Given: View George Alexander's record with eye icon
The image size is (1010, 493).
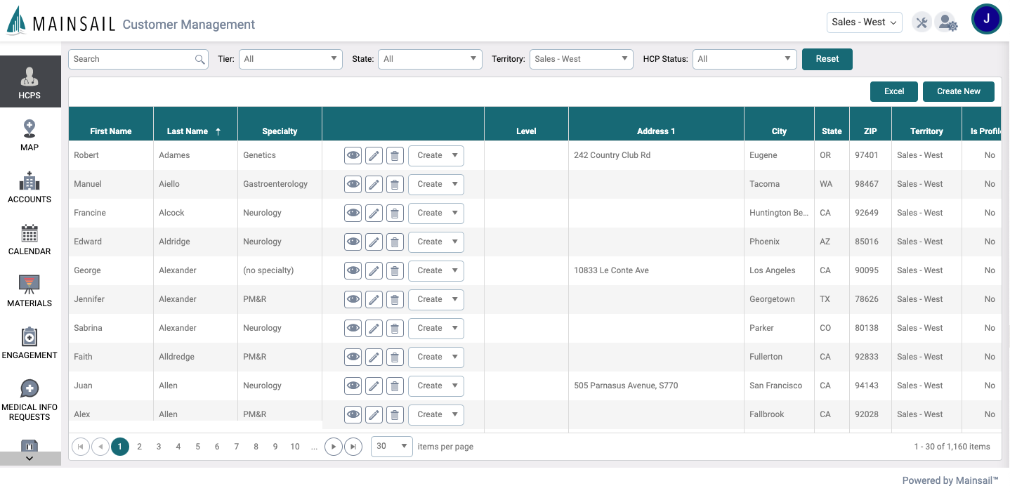Looking at the screenshot, I should pyautogui.click(x=353, y=270).
